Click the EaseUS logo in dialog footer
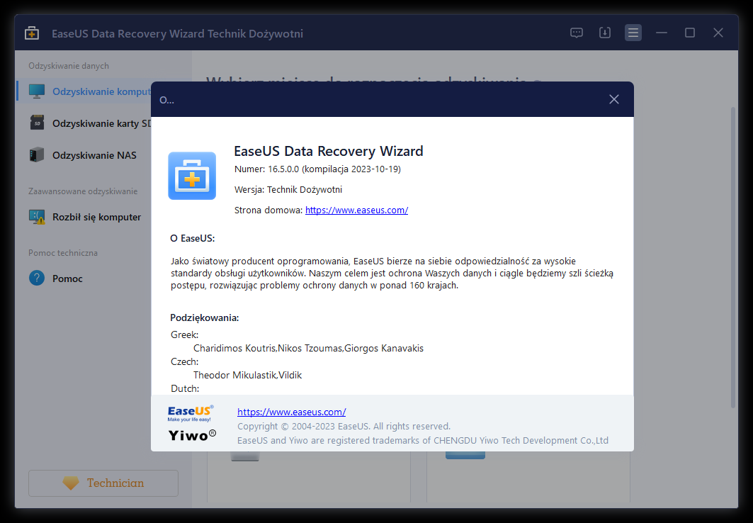Viewport: 753px width, 523px height. coord(191,413)
